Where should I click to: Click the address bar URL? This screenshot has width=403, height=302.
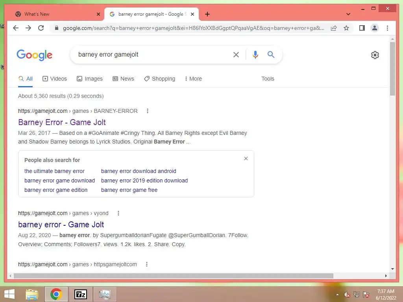point(193,28)
